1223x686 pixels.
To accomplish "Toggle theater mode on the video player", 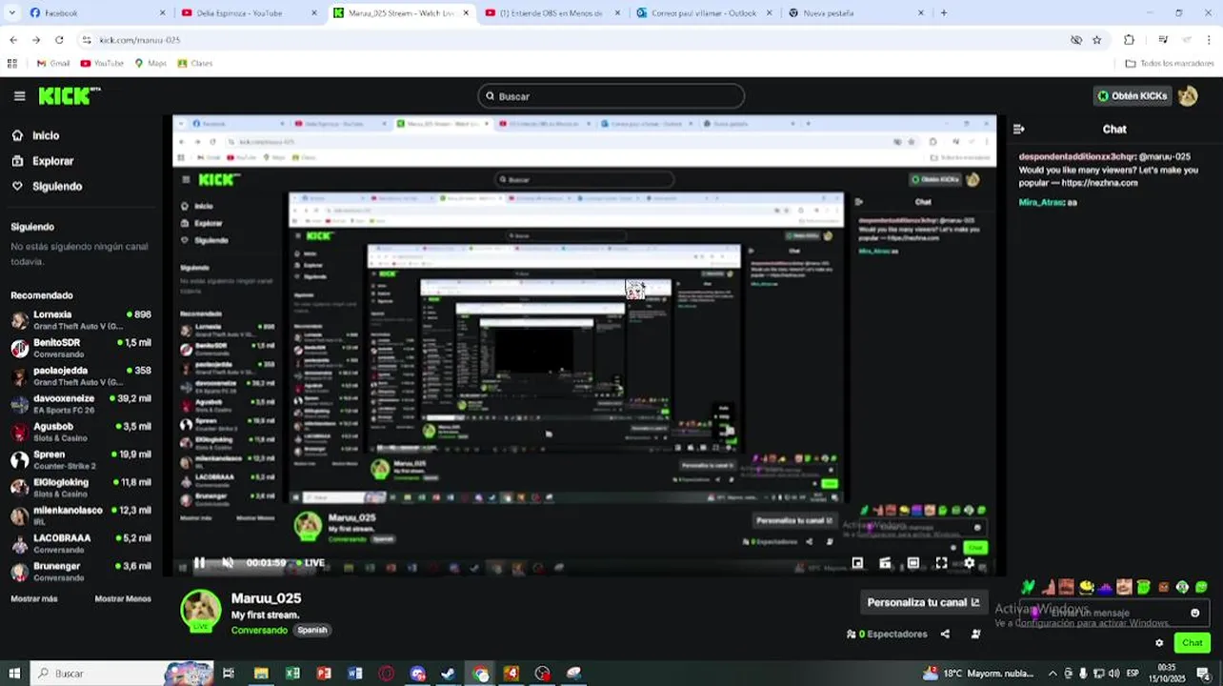I will click(912, 563).
